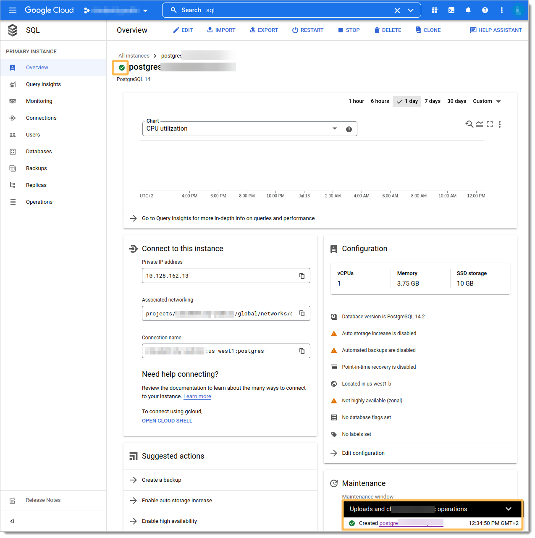Image resolution: width=535 pixels, height=538 pixels.
Task: Open Monitoring in the sidebar
Action: point(53,101)
